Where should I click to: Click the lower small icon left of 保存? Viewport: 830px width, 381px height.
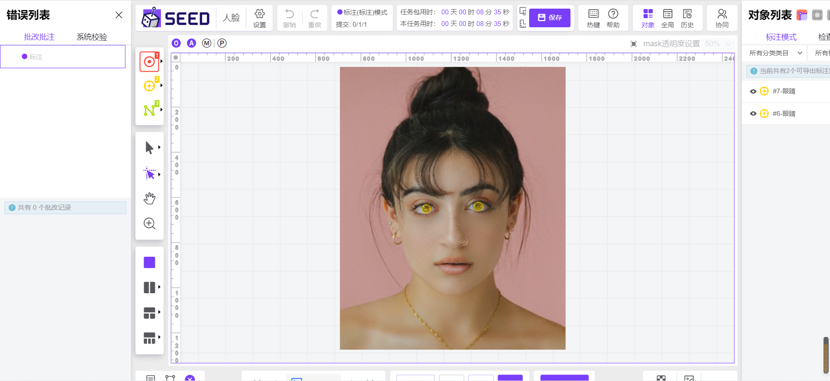click(523, 24)
